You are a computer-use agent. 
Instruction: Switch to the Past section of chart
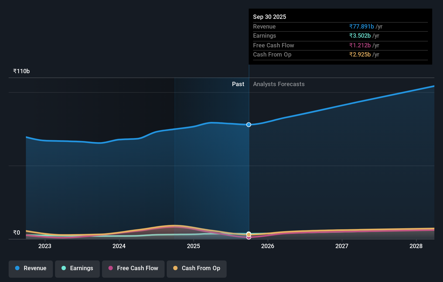point(238,84)
